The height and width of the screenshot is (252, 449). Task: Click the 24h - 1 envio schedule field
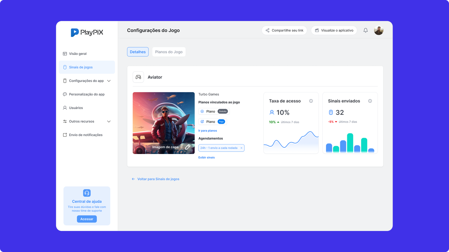[x=221, y=148]
